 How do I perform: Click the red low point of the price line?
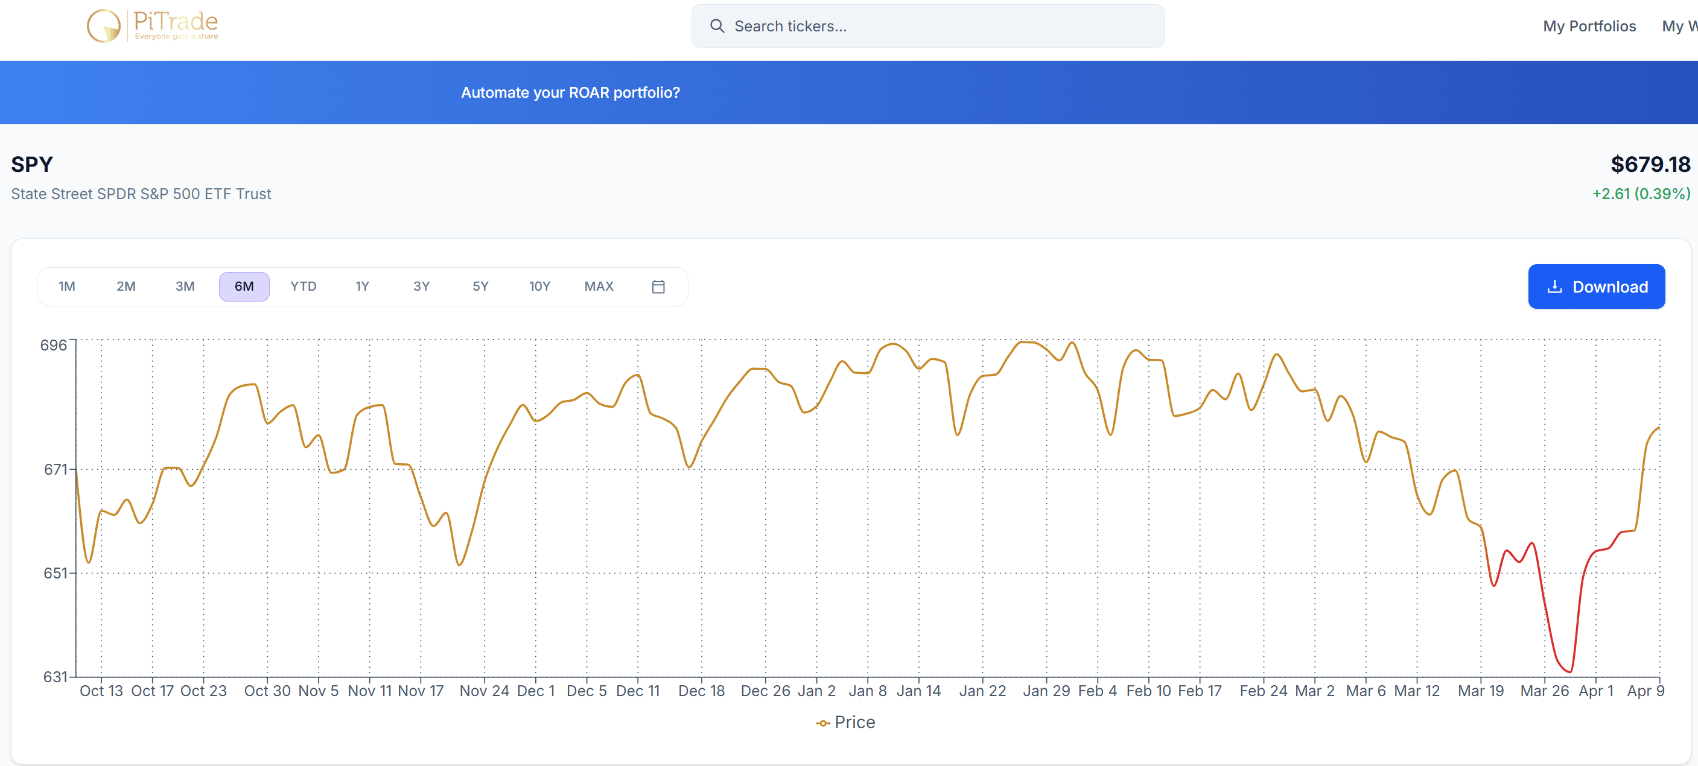[1569, 671]
